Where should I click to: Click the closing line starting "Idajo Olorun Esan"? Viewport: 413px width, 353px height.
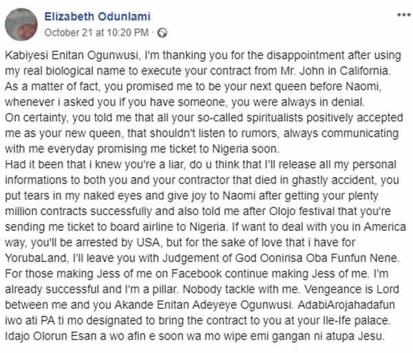(200, 338)
